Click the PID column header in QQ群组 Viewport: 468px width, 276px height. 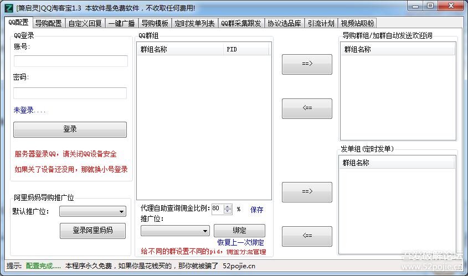coord(246,49)
